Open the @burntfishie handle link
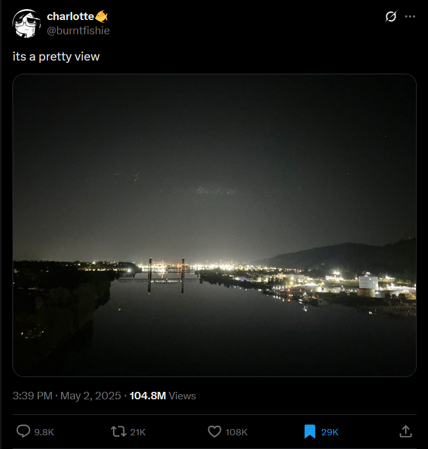This screenshot has width=428, height=449. [78, 30]
